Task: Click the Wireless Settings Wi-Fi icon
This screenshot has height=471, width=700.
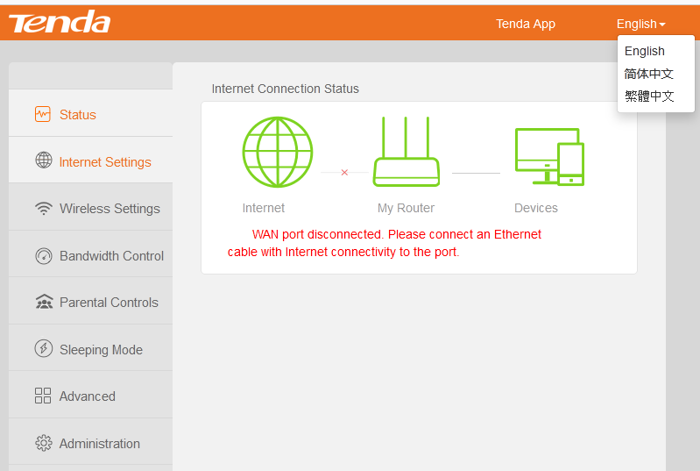Action: 43,209
